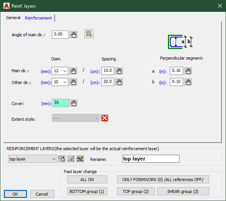Screen dimensions: 226x201
Task: Click the SHEAR group (3) button
Action: coord(183,191)
